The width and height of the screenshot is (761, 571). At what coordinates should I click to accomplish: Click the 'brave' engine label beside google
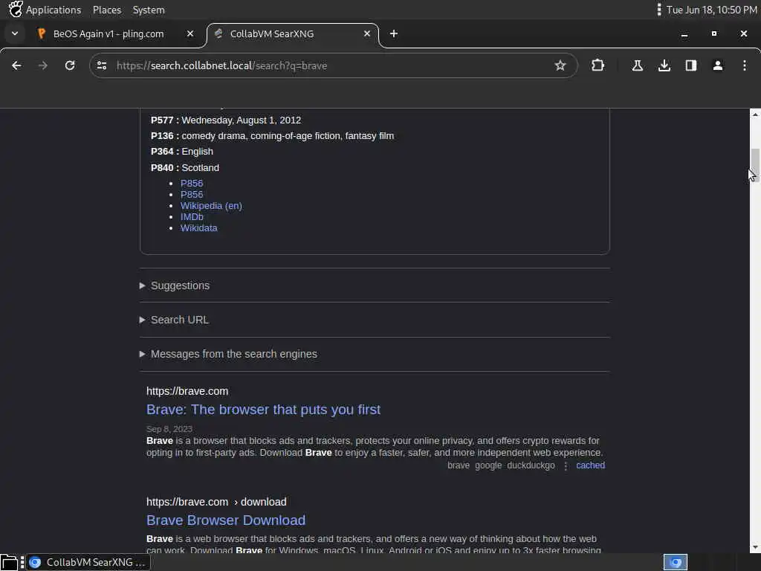(x=458, y=465)
